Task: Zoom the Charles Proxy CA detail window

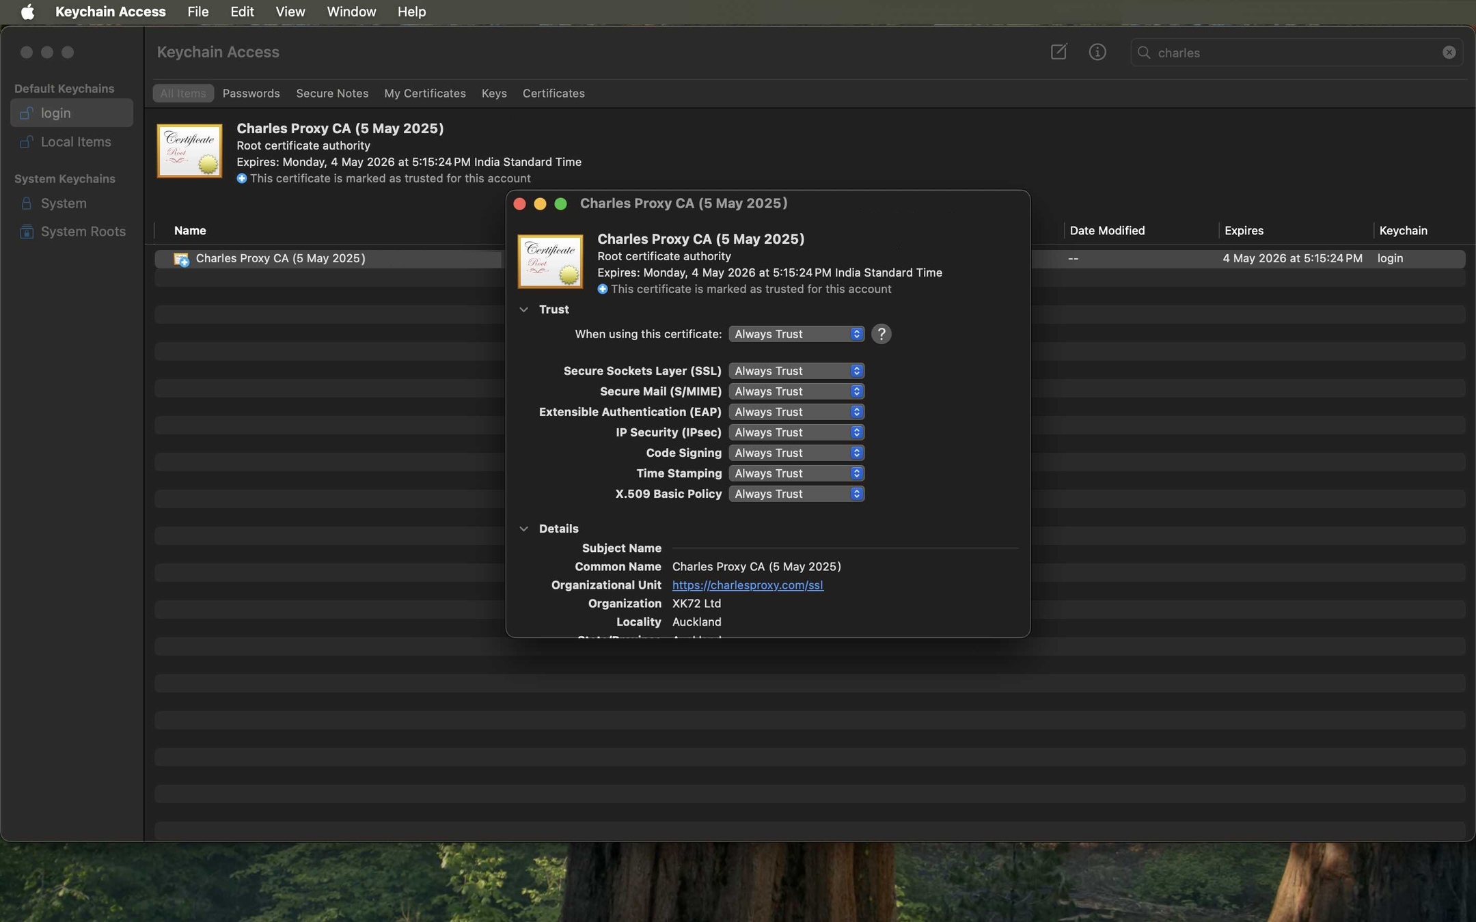Action: click(560, 204)
